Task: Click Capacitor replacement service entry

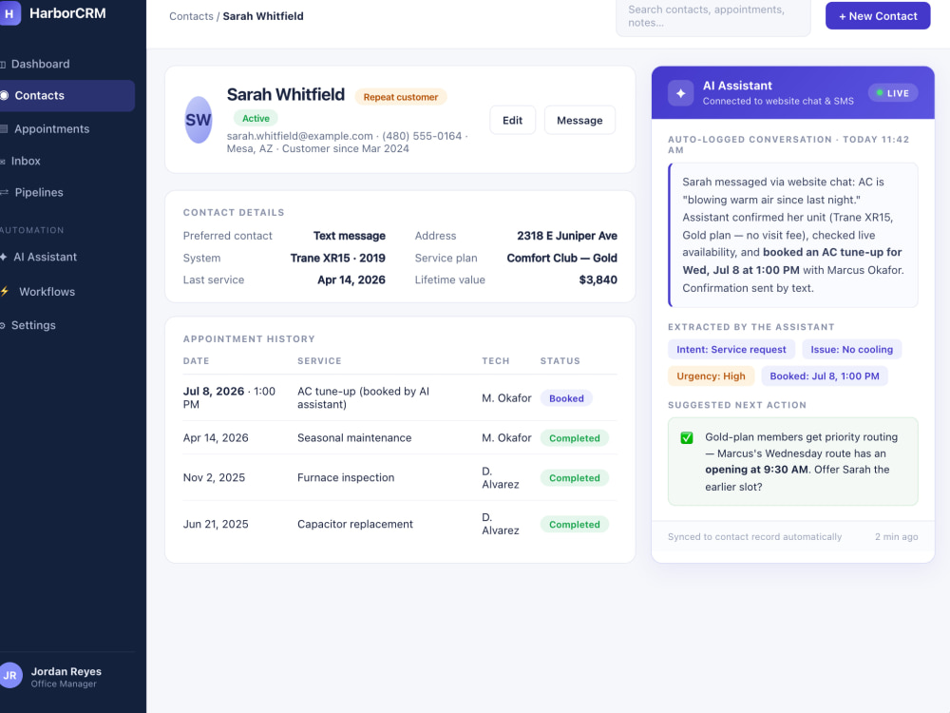Action: click(355, 525)
